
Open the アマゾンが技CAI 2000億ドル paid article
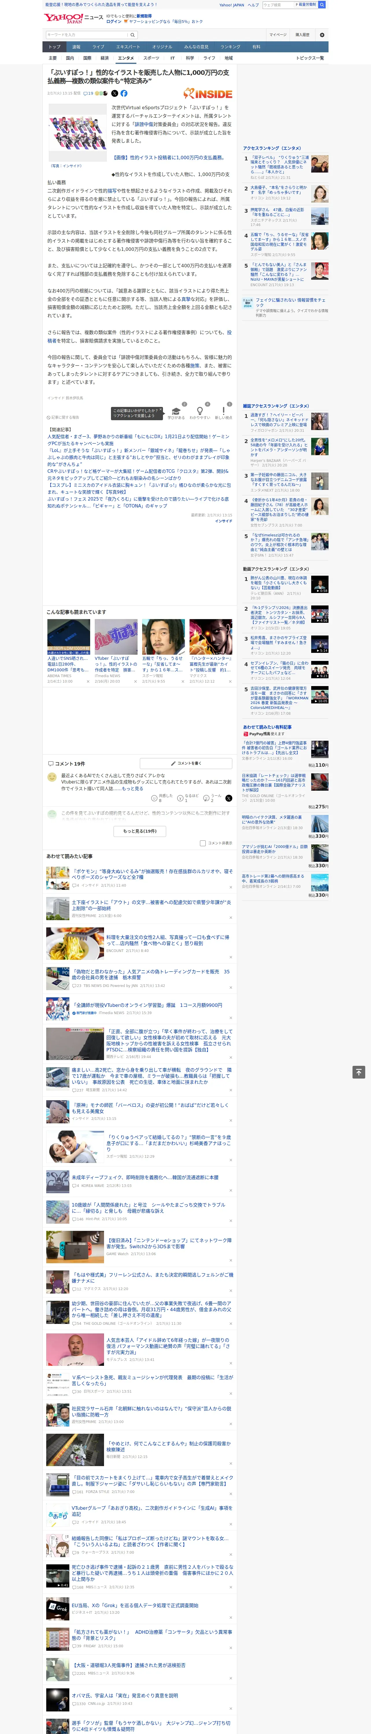coord(275,849)
